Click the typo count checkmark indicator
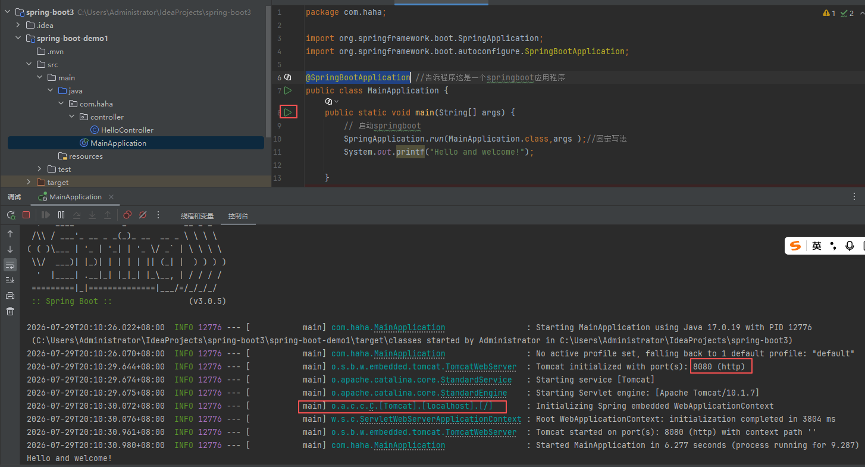 (x=847, y=13)
